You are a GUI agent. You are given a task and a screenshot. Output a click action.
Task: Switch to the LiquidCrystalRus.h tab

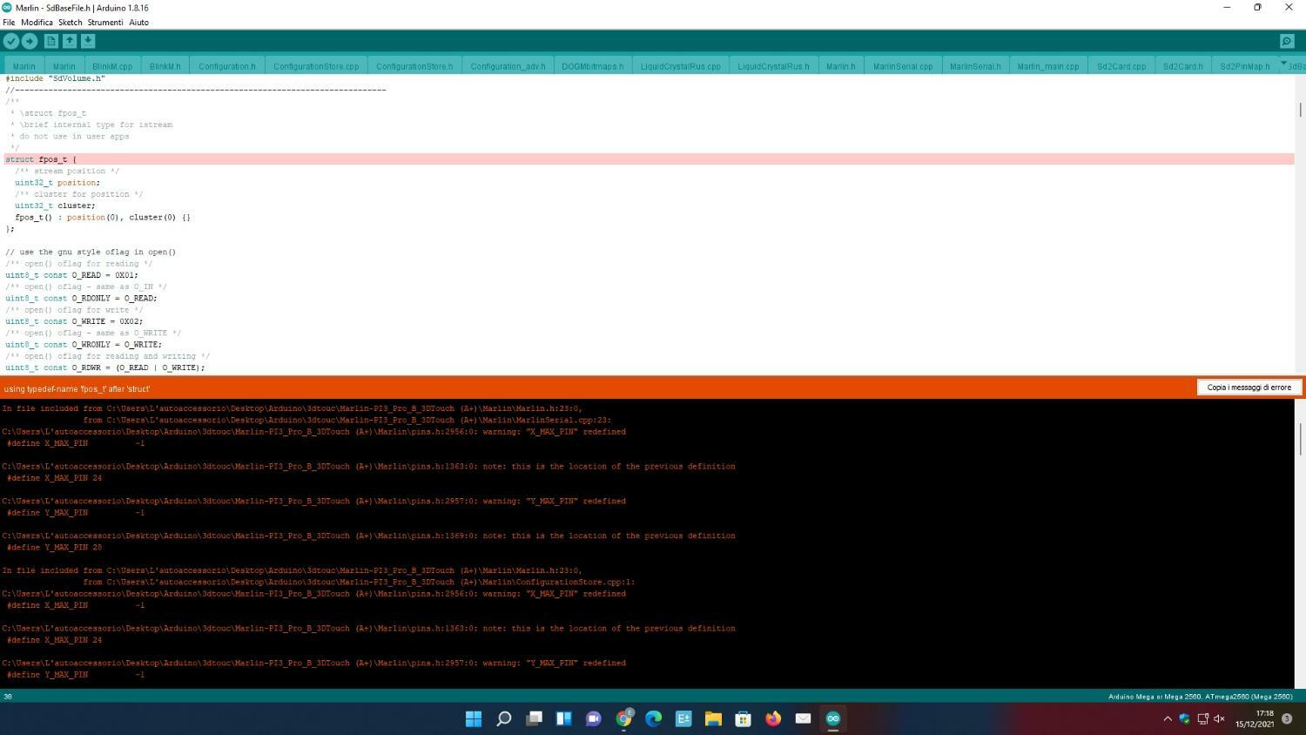tap(773, 66)
